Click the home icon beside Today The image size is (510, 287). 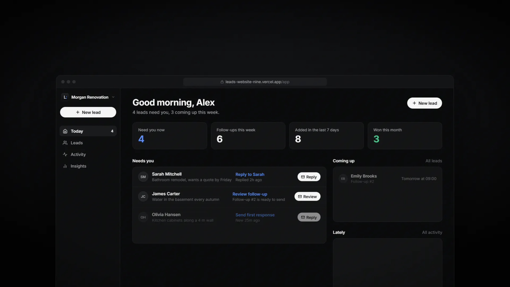(65, 131)
